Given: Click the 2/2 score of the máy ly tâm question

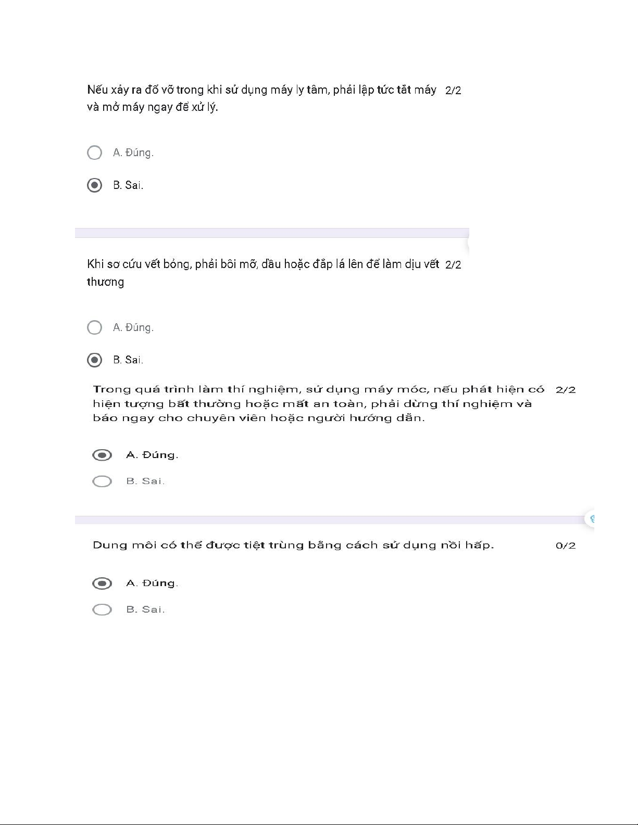Looking at the screenshot, I should pos(453,90).
